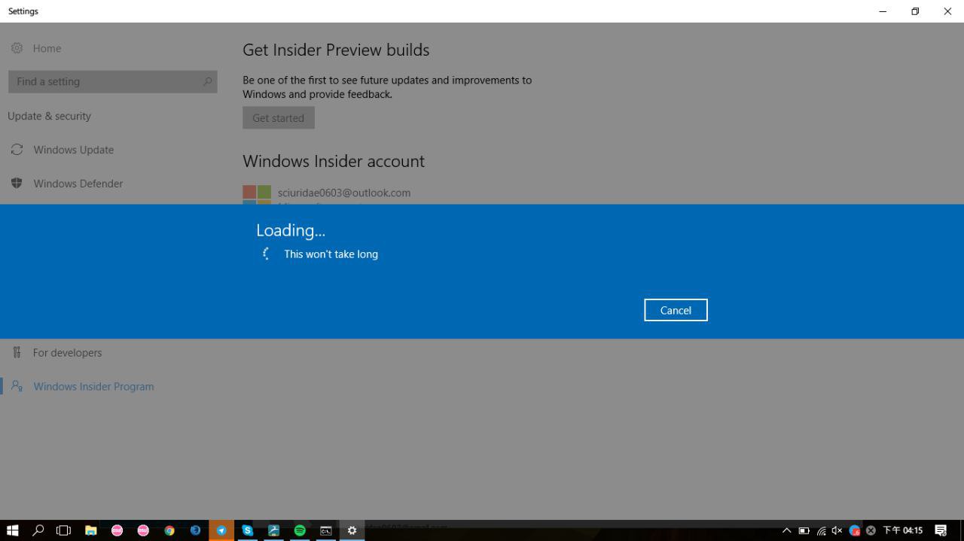This screenshot has width=964, height=541.
Task: Click the blue tray icon with red badge
Action: pyautogui.click(x=854, y=530)
